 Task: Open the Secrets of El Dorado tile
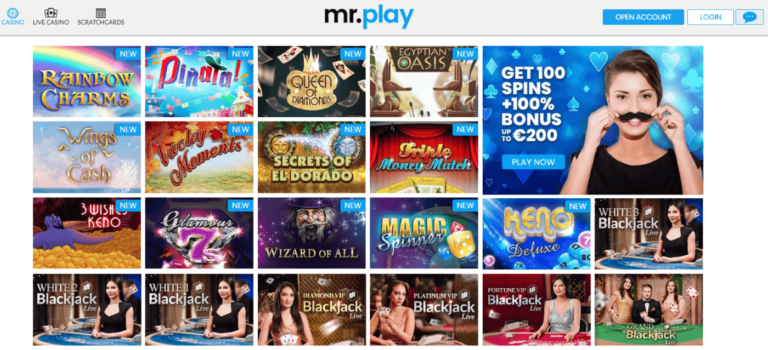(312, 157)
